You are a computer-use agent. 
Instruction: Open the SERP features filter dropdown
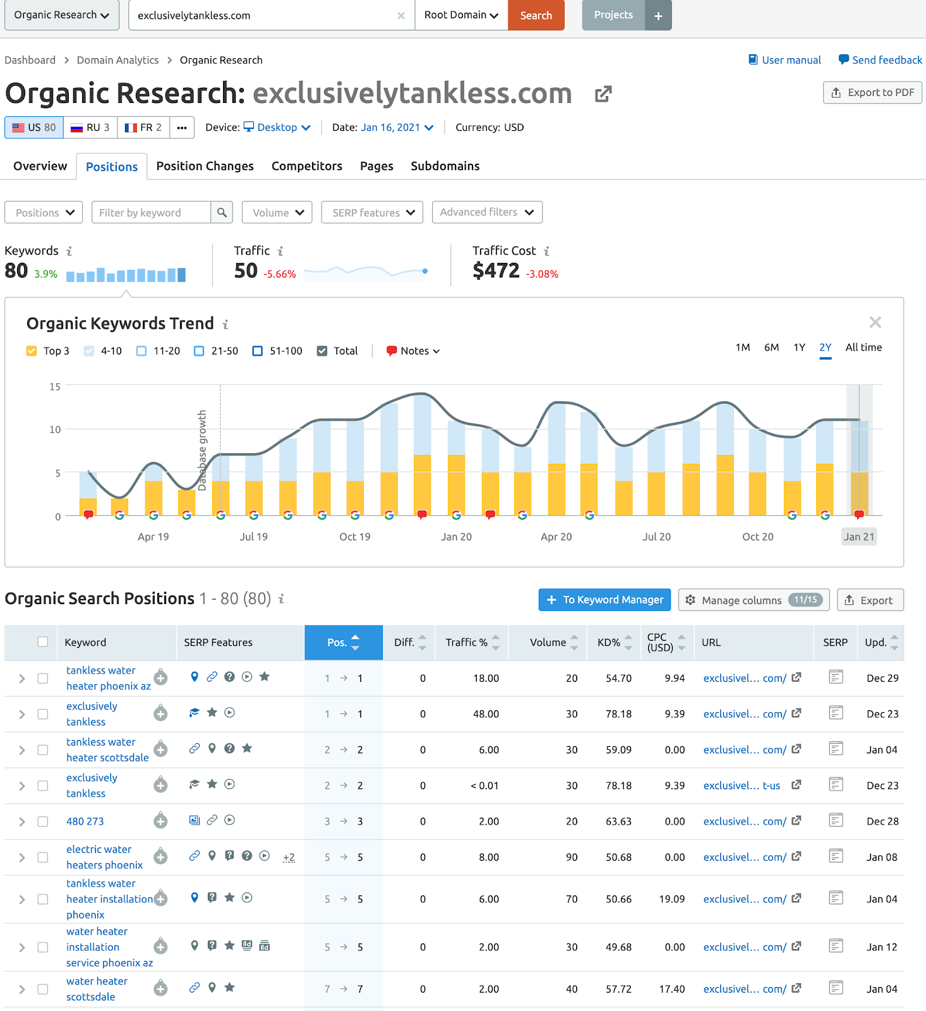373,212
